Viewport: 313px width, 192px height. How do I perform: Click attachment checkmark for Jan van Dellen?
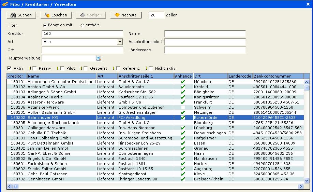tap(183, 148)
